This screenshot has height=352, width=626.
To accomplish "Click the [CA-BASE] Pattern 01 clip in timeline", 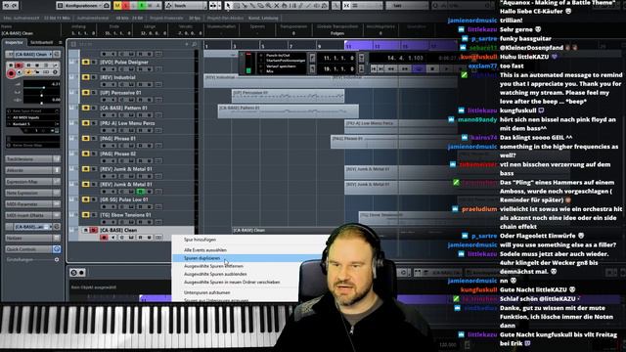I will 288,111.
